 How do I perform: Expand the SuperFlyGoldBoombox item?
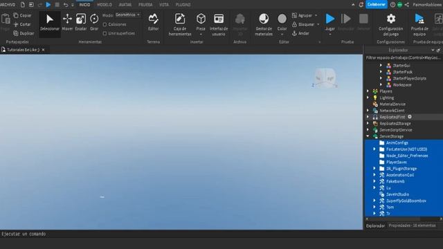point(374,201)
